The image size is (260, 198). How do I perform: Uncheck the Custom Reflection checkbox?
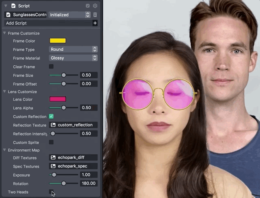coord(51,116)
